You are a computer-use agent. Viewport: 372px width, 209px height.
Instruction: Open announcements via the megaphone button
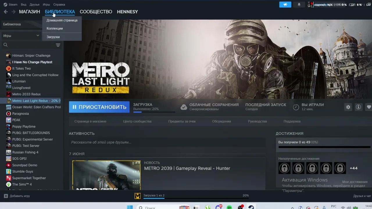pos(285,5)
